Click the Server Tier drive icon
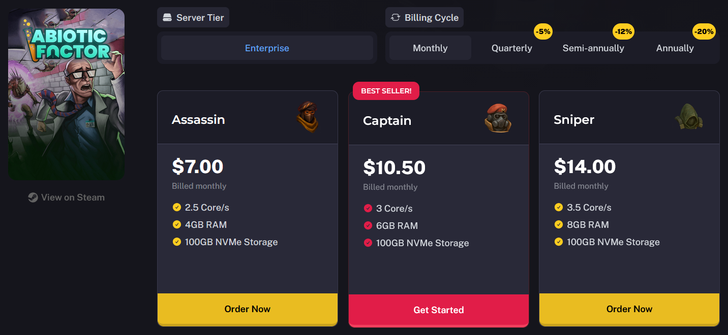Image resolution: width=728 pixels, height=335 pixels. 167,18
